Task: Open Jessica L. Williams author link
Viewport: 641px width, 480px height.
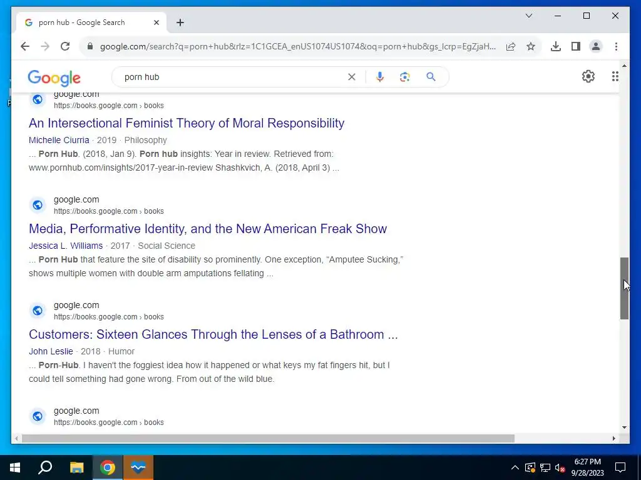Action: click(x=66, y=246)
